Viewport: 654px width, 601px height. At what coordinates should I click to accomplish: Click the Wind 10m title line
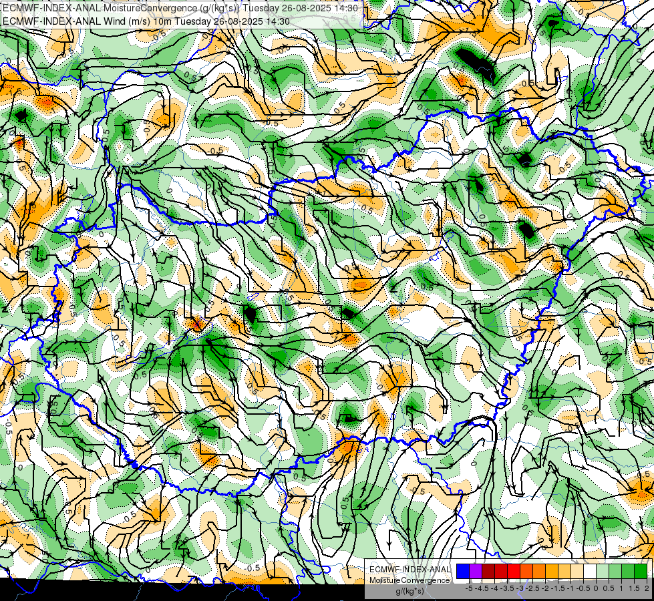(146, 21)
